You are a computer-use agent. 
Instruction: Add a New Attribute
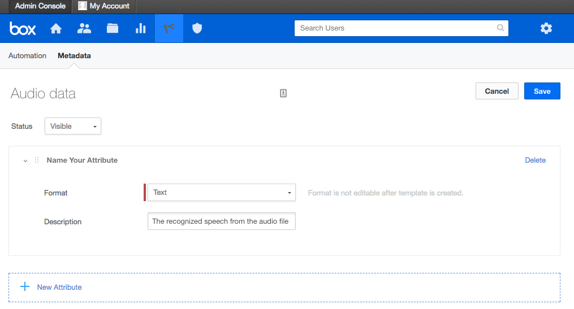pos(284,288)
